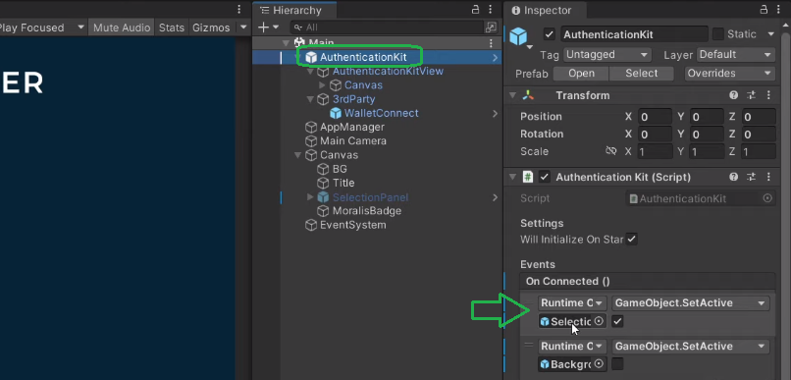Toggle the Mute Audio button
This screenshot has height=380, width=791.
point(122,27)
